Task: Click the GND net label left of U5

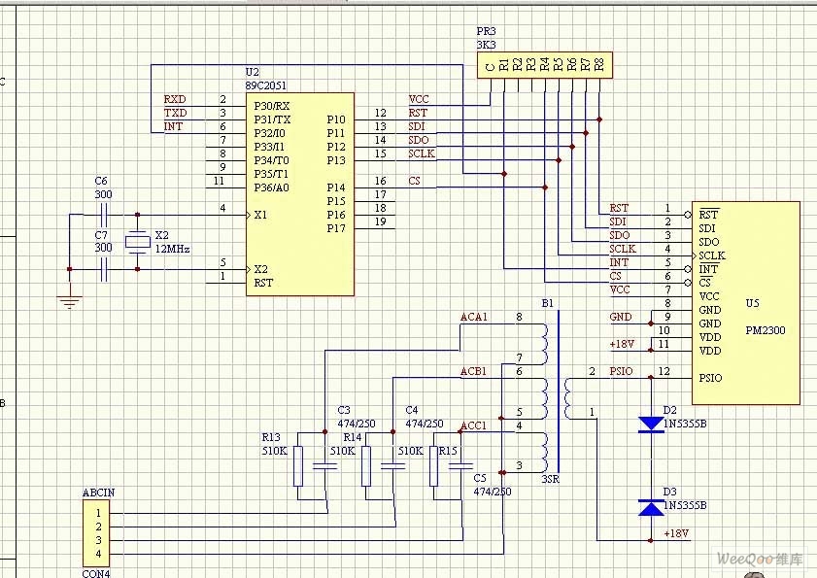Action: click(x=620, y=317)
